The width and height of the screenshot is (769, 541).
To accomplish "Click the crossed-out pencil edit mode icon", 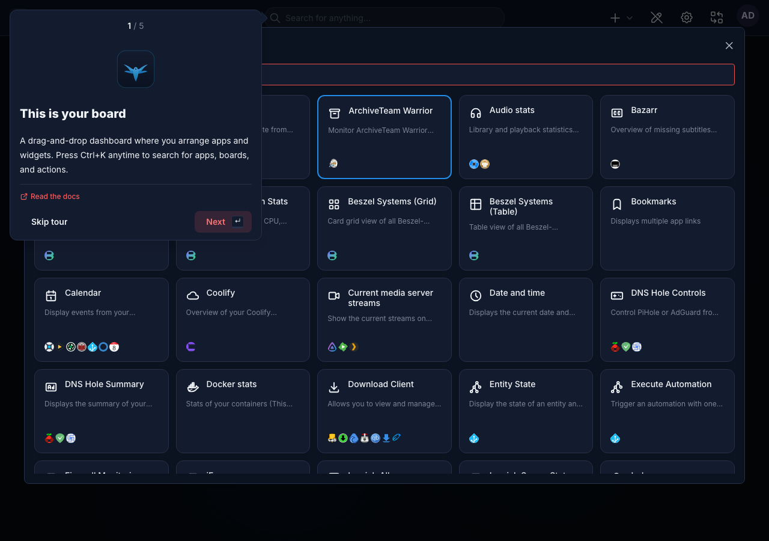I will (x=657, y=17).
